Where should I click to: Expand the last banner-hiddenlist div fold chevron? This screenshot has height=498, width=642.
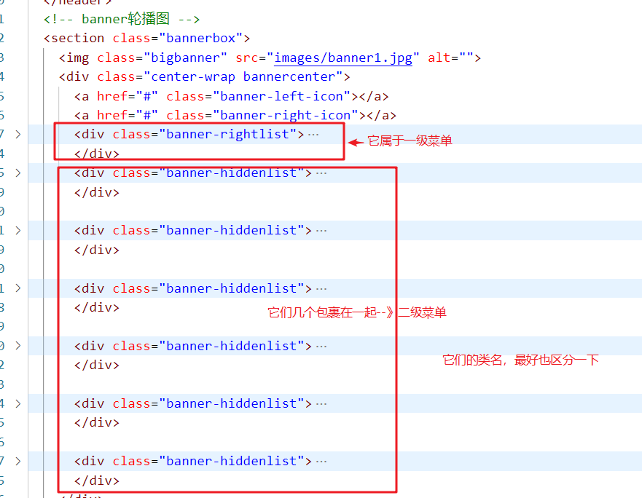click(18, 461)
